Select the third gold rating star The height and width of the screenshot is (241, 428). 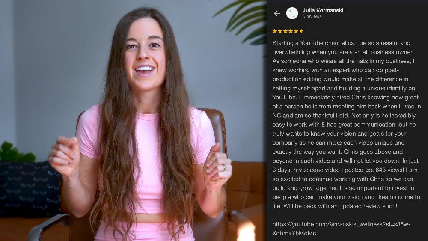point(285,31)
